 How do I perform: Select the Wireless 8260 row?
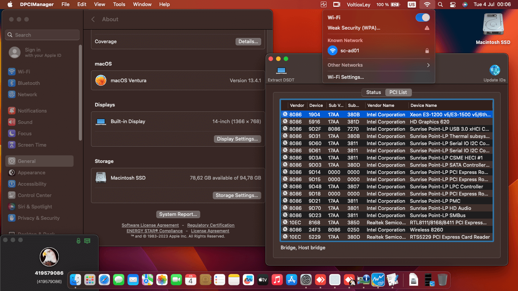(x=387, y=230)
